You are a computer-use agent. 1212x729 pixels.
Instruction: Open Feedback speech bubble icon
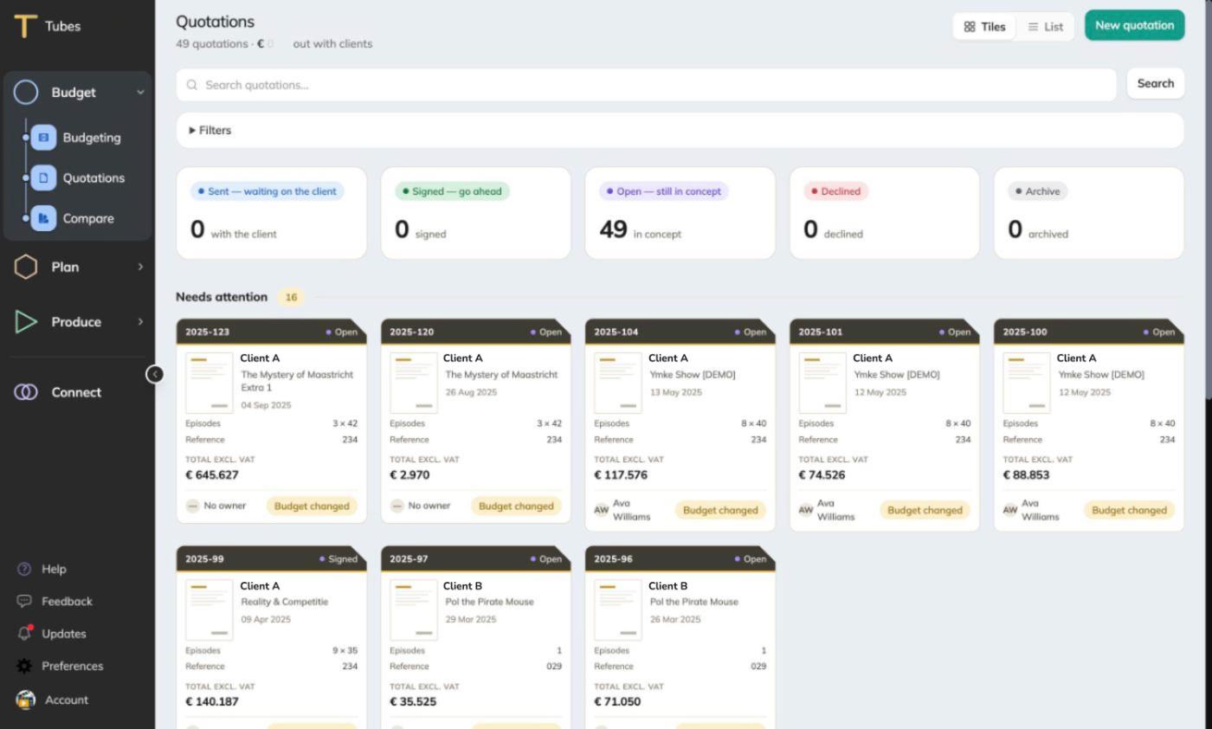point(24,601)
